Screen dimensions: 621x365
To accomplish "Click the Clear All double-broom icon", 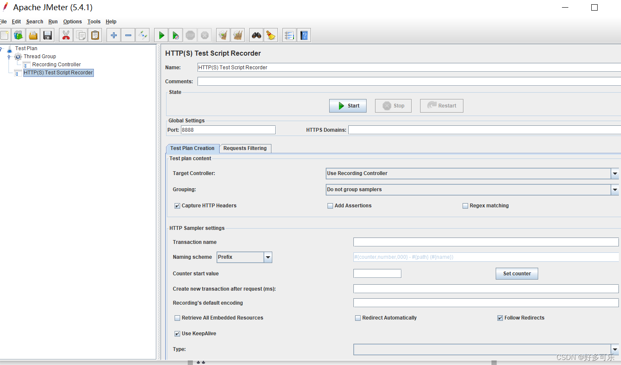I will [x=238, y=35].
